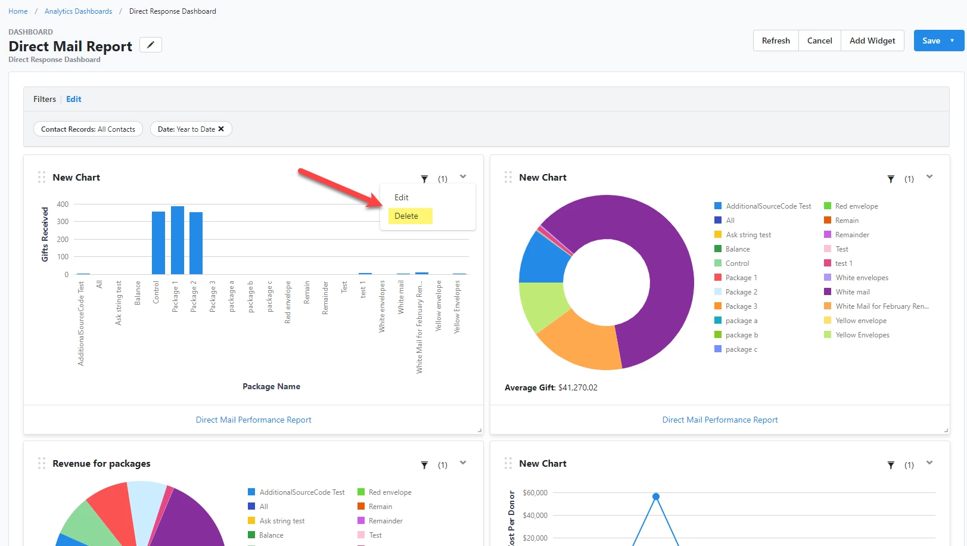Screen dimensions: 967x546
Task: Open Direct Mail Performance Report under bar chart
Action: point(254,420)
